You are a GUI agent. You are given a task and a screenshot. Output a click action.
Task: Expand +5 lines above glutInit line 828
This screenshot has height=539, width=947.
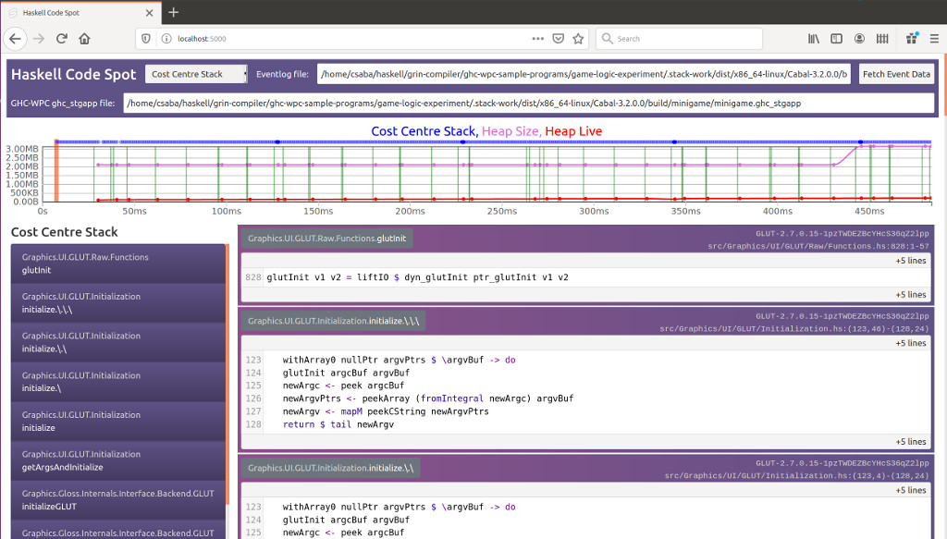[x=910, y=261]
